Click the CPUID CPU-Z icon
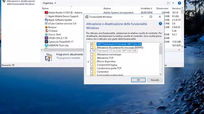204x114 pixels. [46, 38]
